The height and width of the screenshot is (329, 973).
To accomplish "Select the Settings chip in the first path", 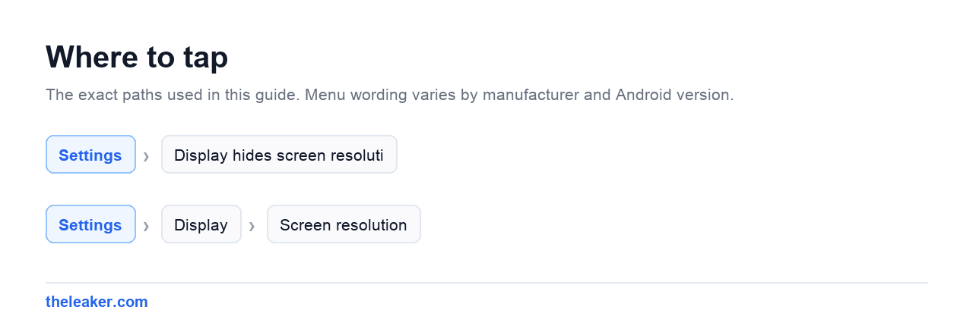I will tap(90, 155).
